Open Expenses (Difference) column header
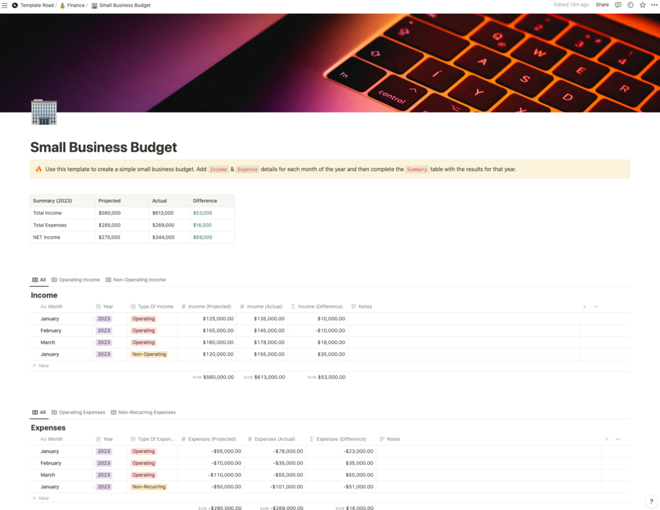660x510 pixels. [338, 439]
